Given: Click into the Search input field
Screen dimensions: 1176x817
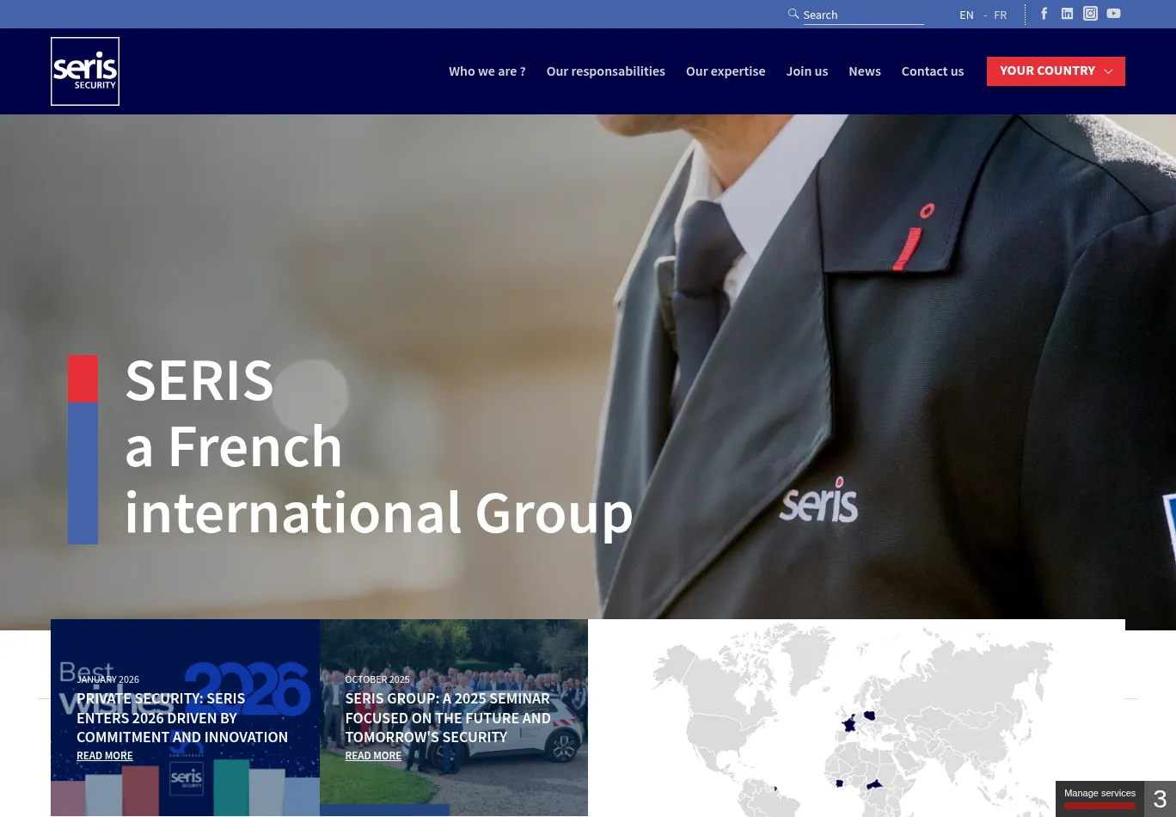Looking at the screenshot, I should click(x=862, y=15).
